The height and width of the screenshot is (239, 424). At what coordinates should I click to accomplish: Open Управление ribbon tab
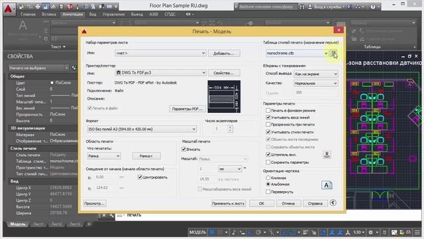[x=113, y=15]
